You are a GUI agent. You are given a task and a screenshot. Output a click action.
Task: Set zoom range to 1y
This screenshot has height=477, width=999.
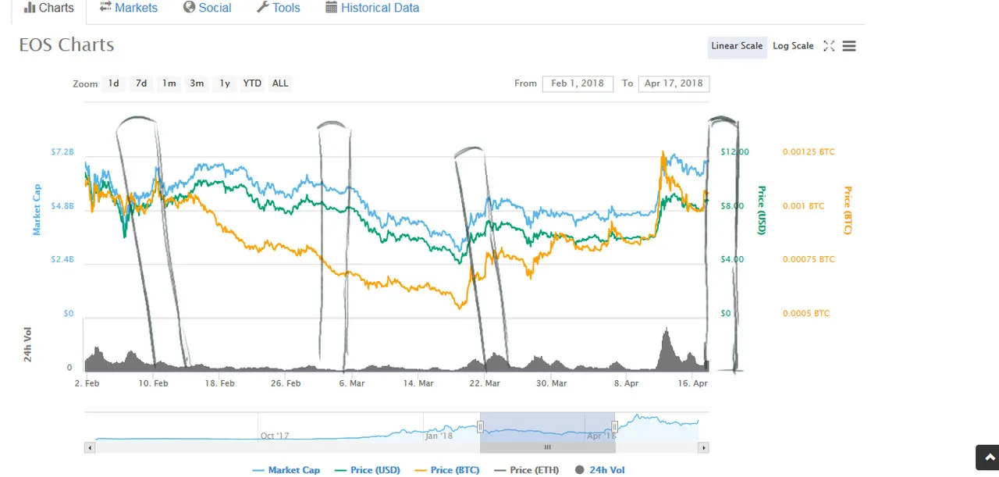point(225,84)
